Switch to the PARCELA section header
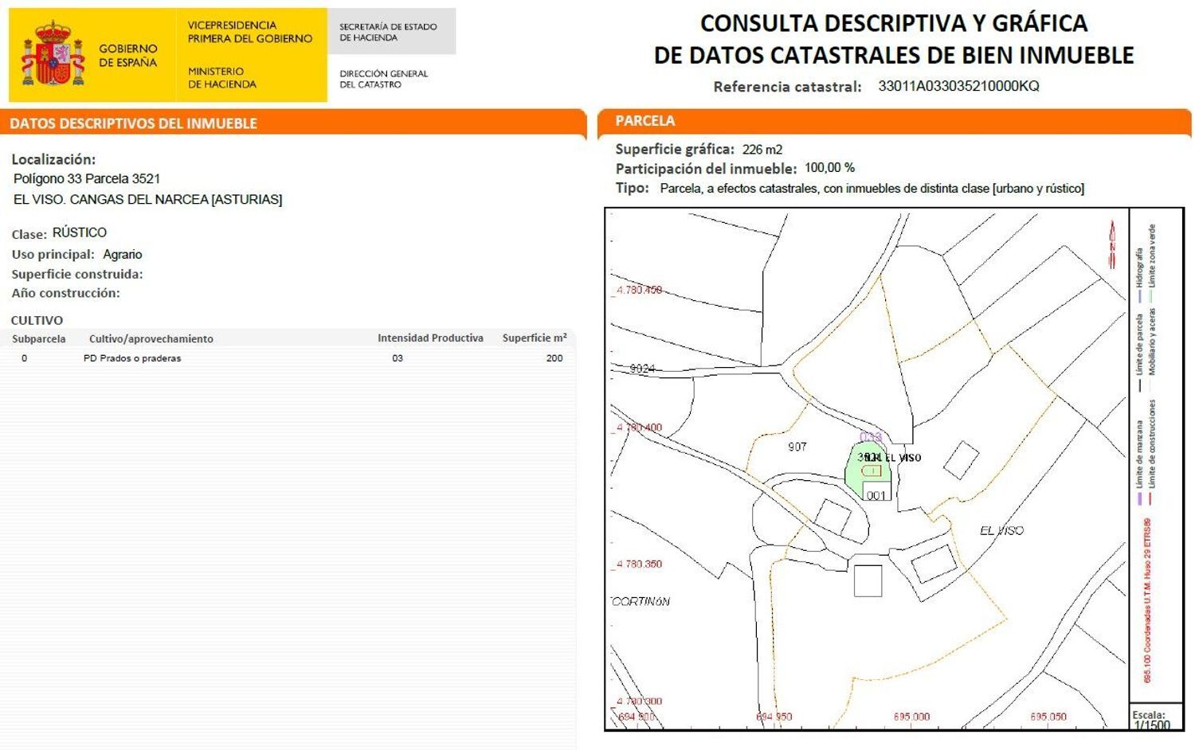The height and width of the screenshot is (750, 1195). 645,120
